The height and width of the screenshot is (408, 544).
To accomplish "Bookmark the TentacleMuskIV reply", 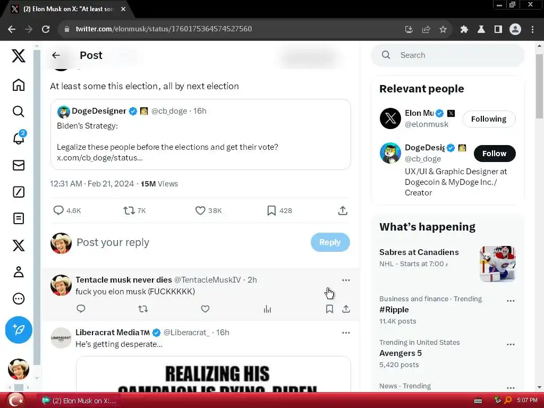I will [329, 309].
